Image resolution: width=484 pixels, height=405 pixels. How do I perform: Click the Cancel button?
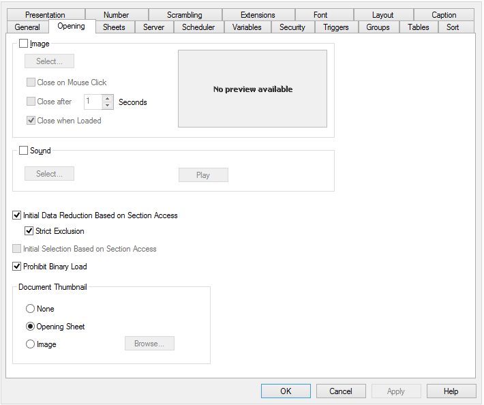coord(341,391)
